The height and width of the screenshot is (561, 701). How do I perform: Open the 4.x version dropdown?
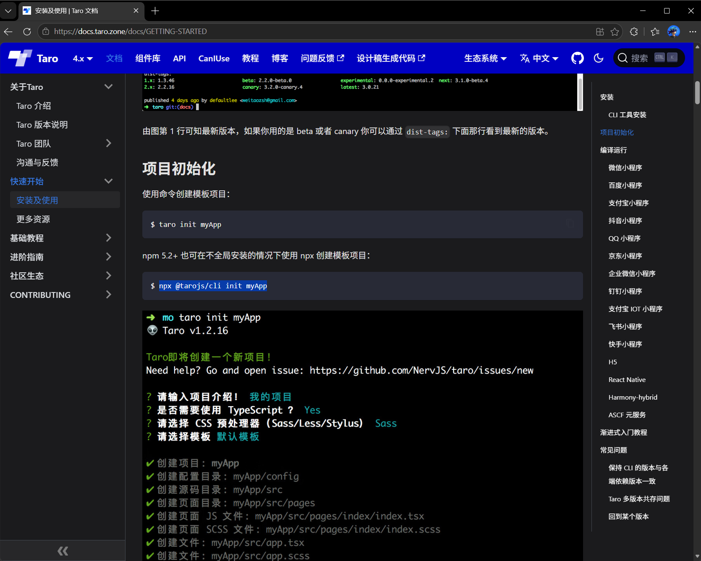[83, 58]
